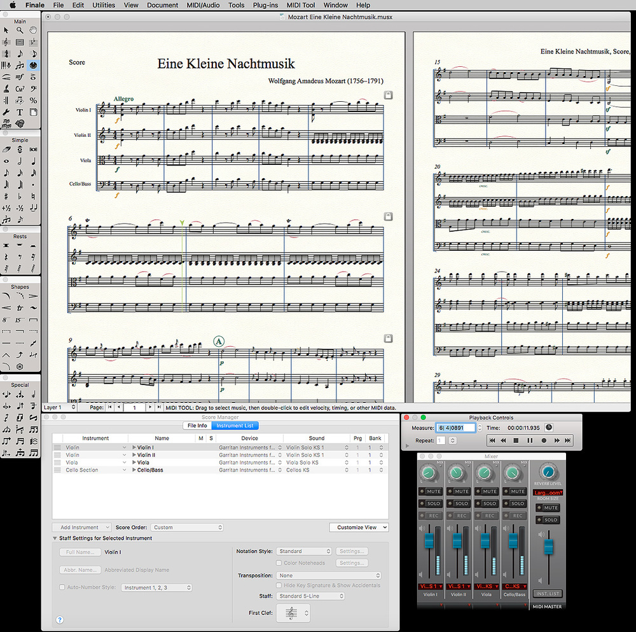Mute the Viola mixer channel
Screen dimensions: 636x632
(x=486, y=491)
